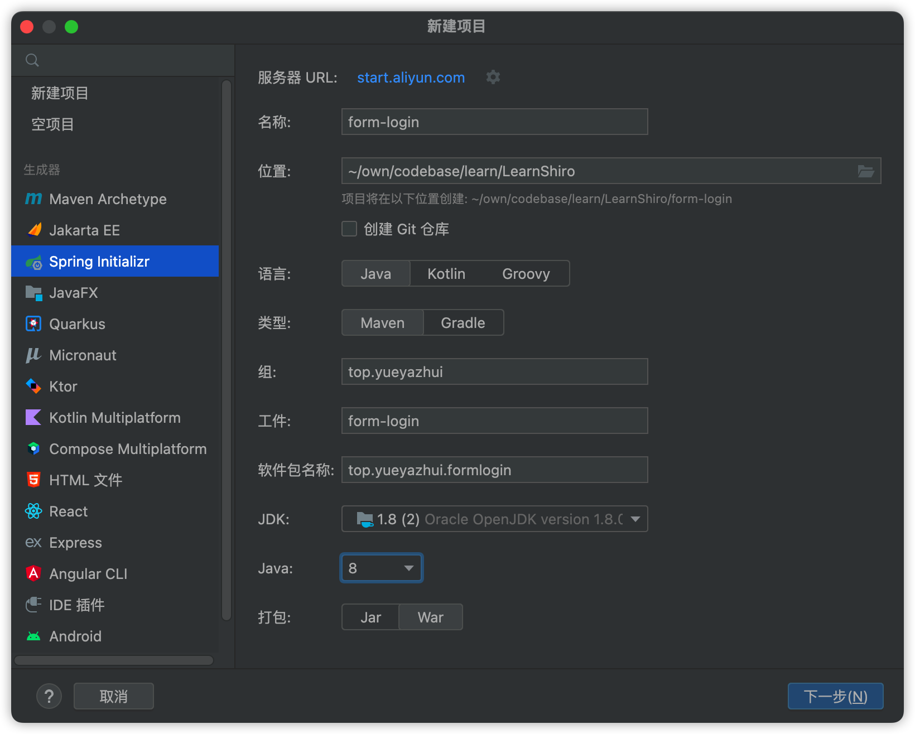
Task: Click the 取消 cancel button
Action: click(114, 696)
